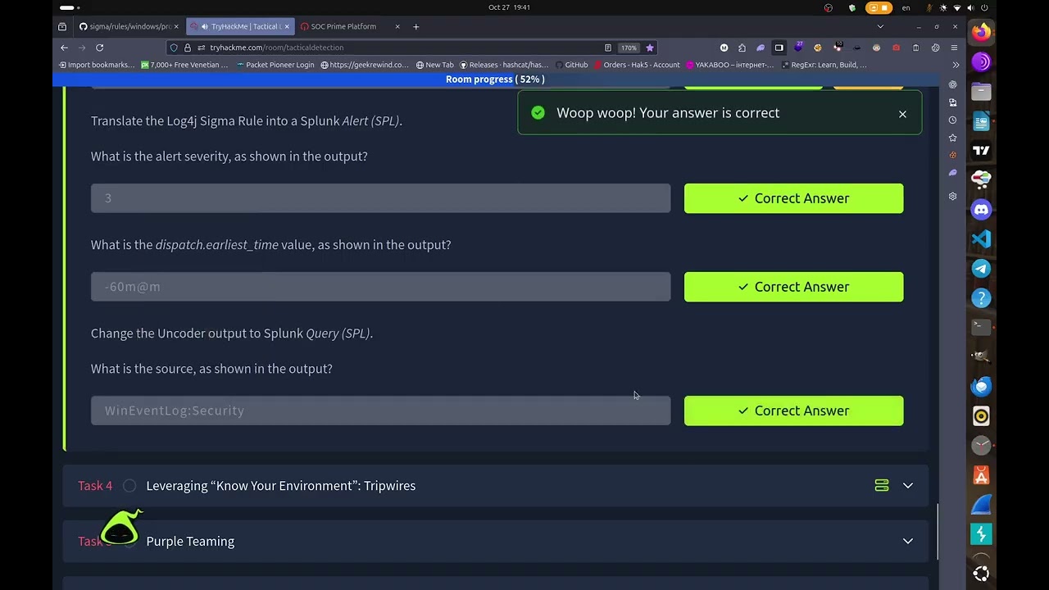List all tabs dropdown arrow
The image size is (1049, 590).
[x=880, y=26]
